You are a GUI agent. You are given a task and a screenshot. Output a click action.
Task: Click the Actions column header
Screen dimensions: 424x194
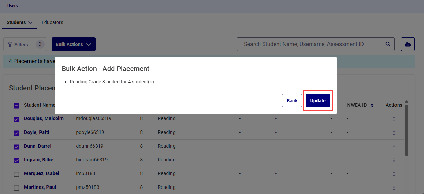coord(394,105)
